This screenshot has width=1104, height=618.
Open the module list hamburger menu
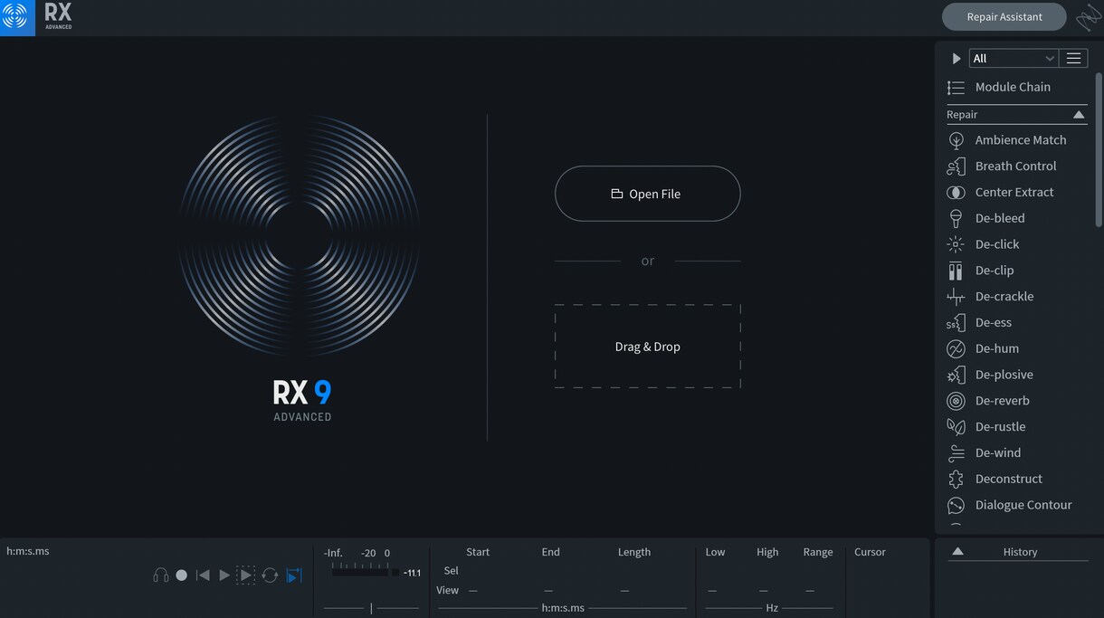[x=1073, y=59]
